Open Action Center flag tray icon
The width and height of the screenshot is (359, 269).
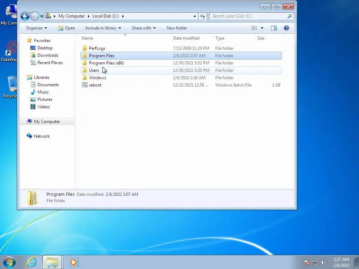pyautogui.click(x=307, y=262)
